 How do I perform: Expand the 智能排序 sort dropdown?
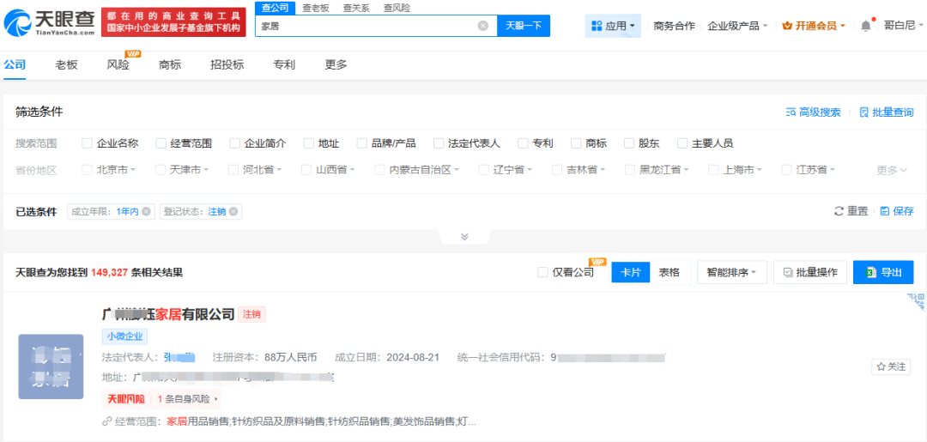click(x=731, y=272)
